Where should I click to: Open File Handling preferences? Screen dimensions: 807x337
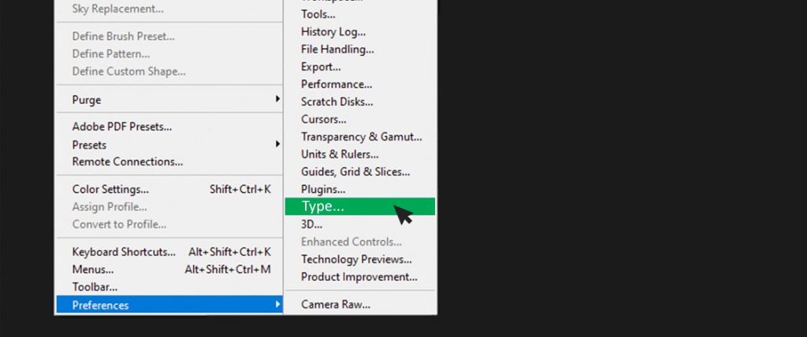pos(337,50)
